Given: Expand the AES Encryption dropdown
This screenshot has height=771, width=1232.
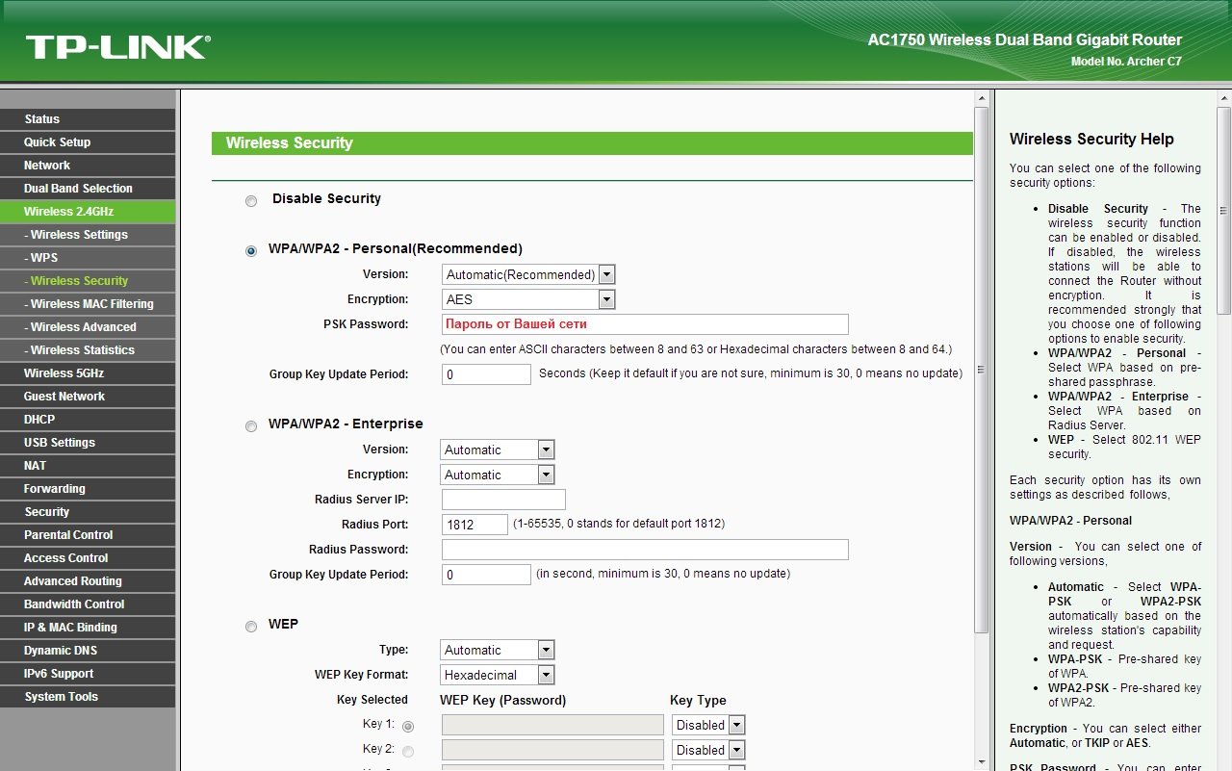Looking at the screenshot, I should pos(527,299).
